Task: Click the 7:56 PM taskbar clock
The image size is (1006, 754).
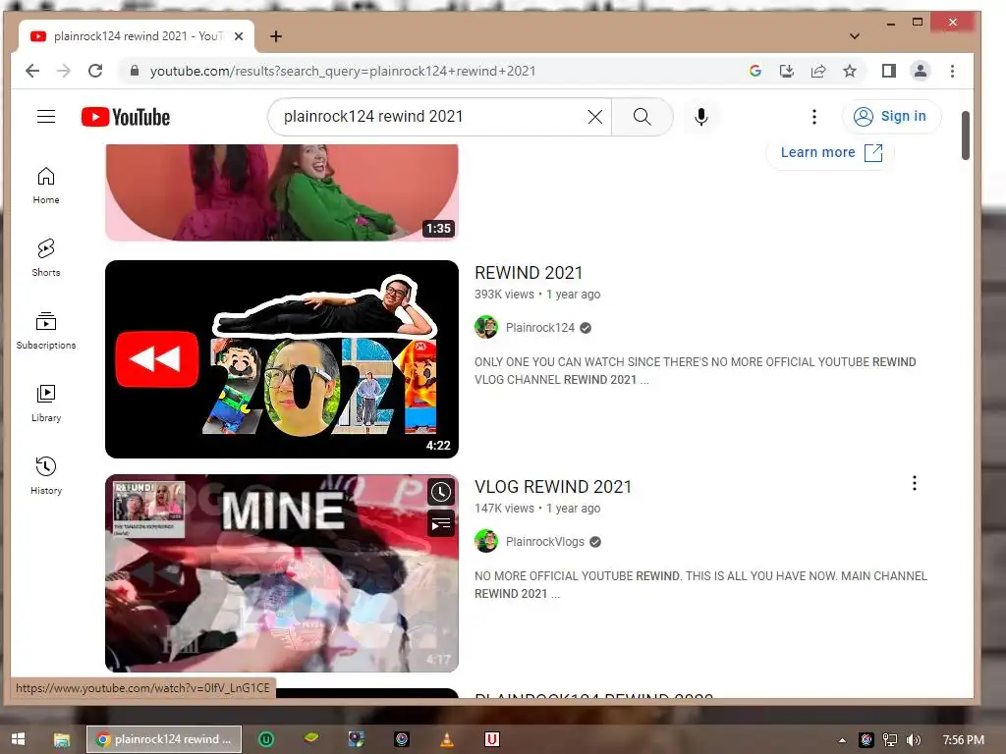Action: pyautogui.click(x=963, y=740)
